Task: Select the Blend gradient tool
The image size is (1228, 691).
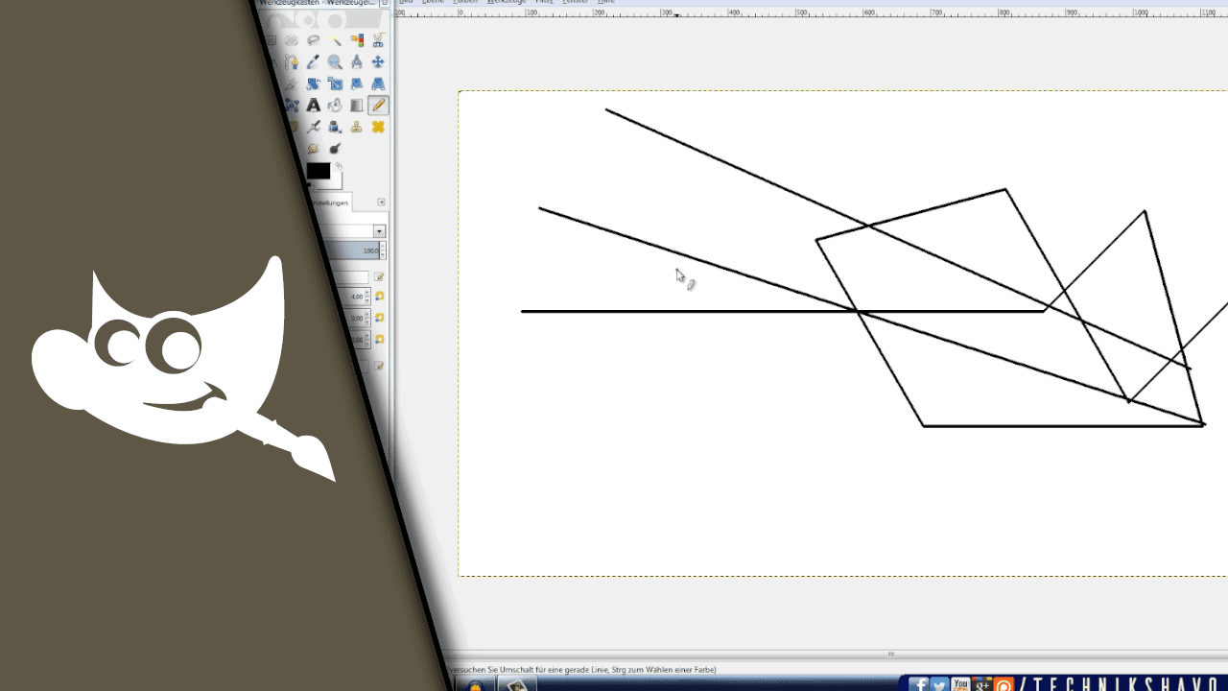Action: (x=357, y=105)
